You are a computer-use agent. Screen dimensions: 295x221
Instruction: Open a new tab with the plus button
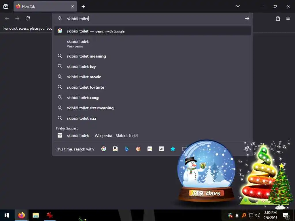[x=83, y=7]
